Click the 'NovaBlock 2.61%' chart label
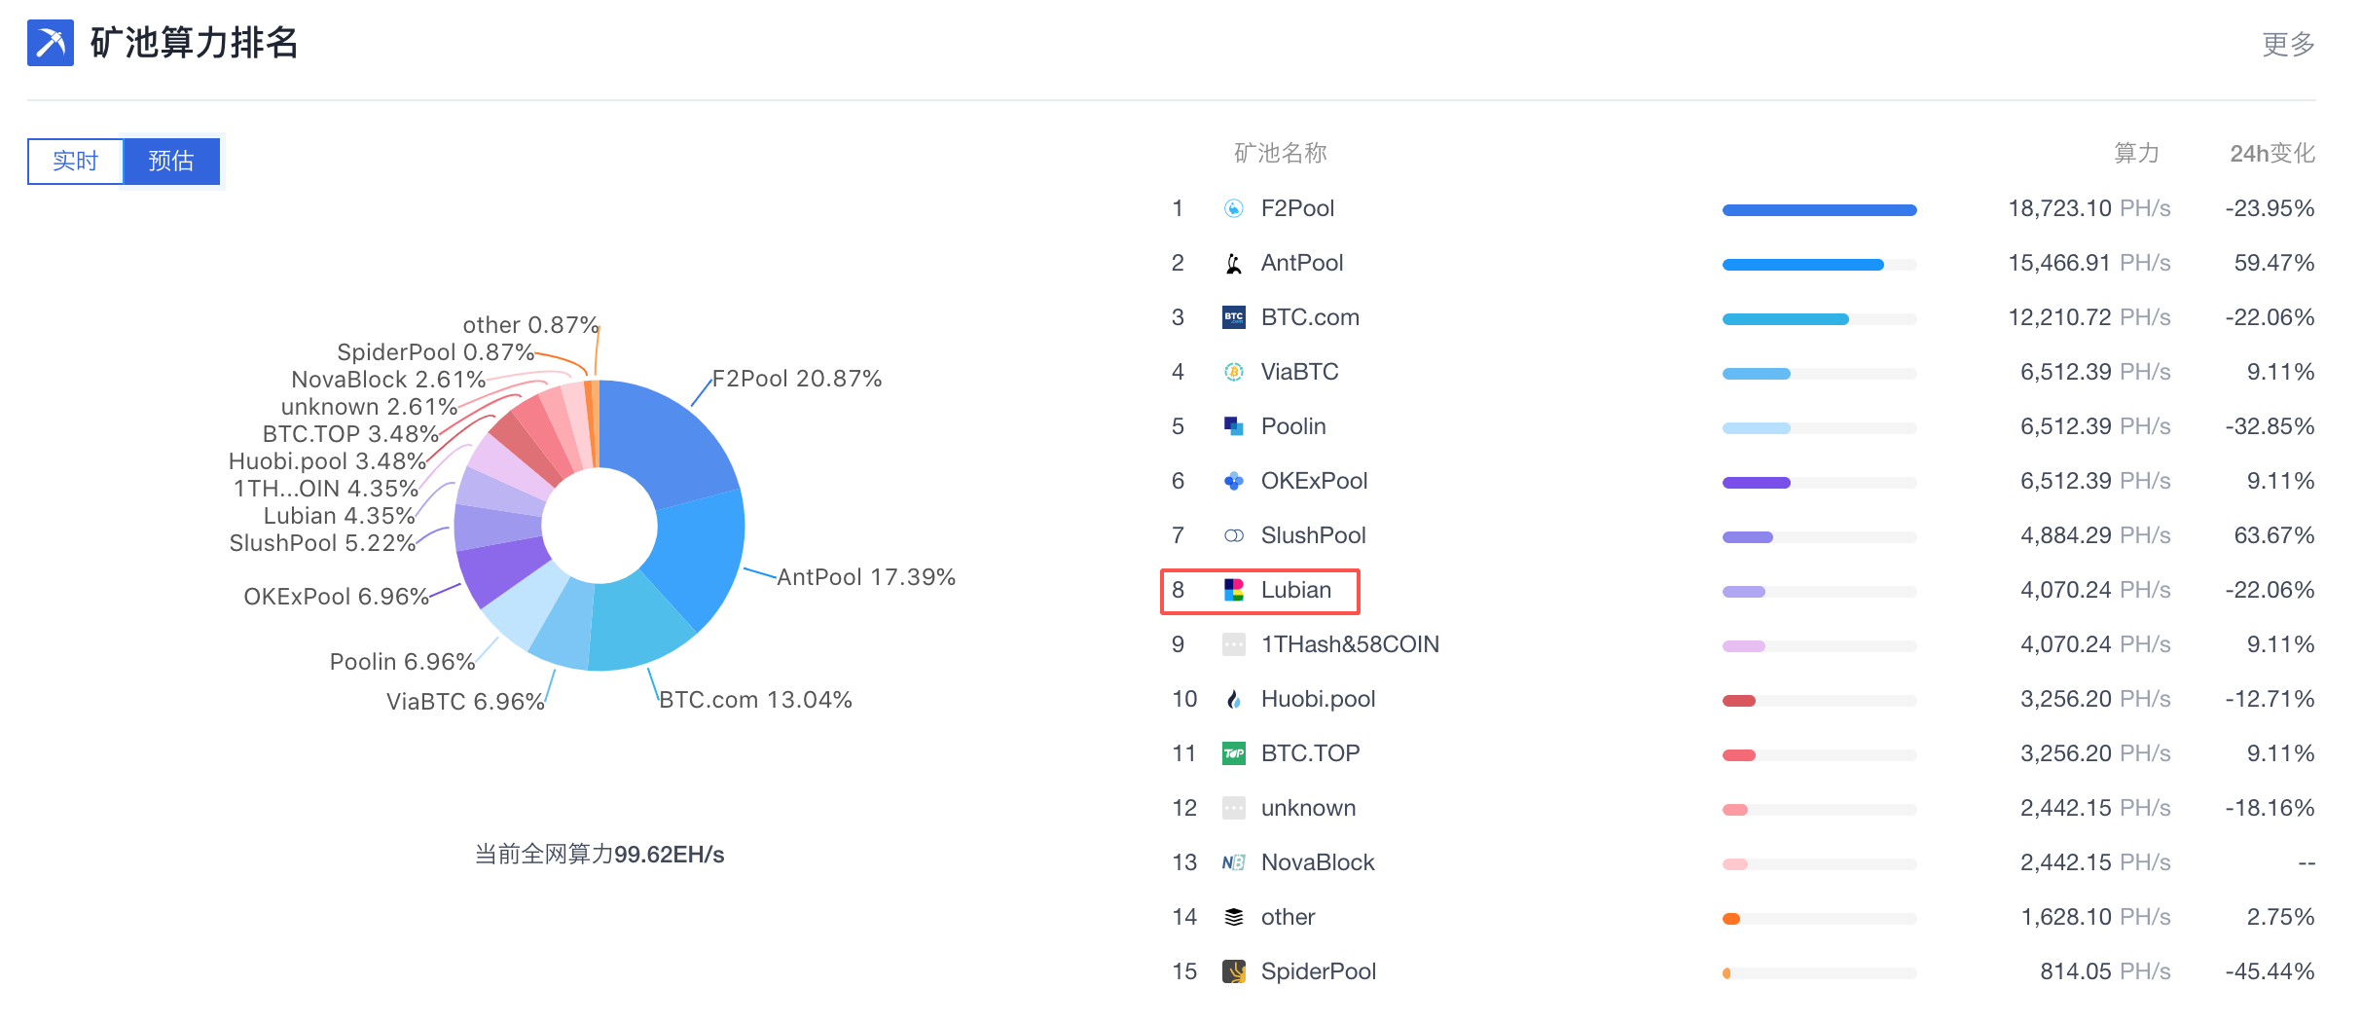 pos(388,380)
